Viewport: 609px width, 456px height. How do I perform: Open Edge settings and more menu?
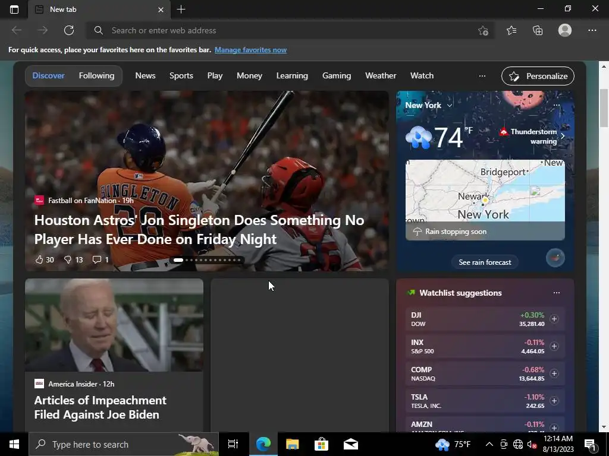click(x=592, y=30)
